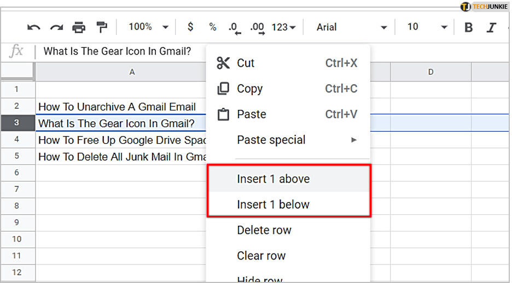Click the Undo arrow icon
This screenshot has width=512, height=283.
point(34,27)
